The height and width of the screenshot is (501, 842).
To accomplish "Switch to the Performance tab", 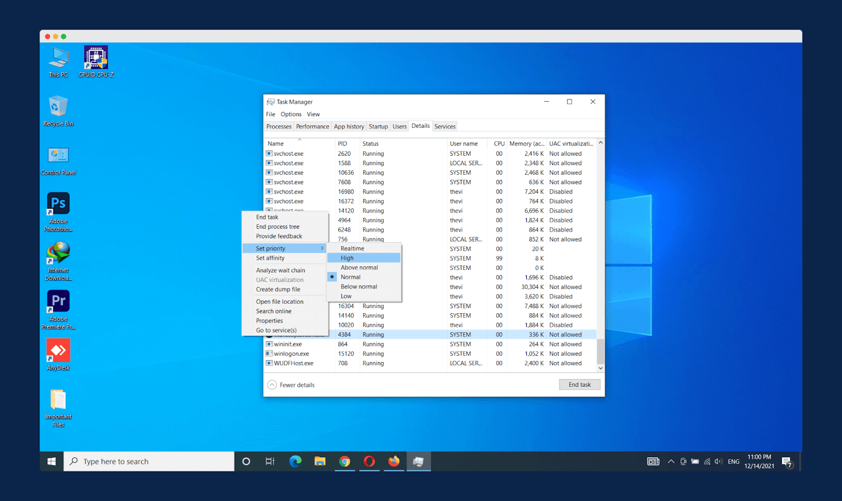I will [x=312, y=126].
